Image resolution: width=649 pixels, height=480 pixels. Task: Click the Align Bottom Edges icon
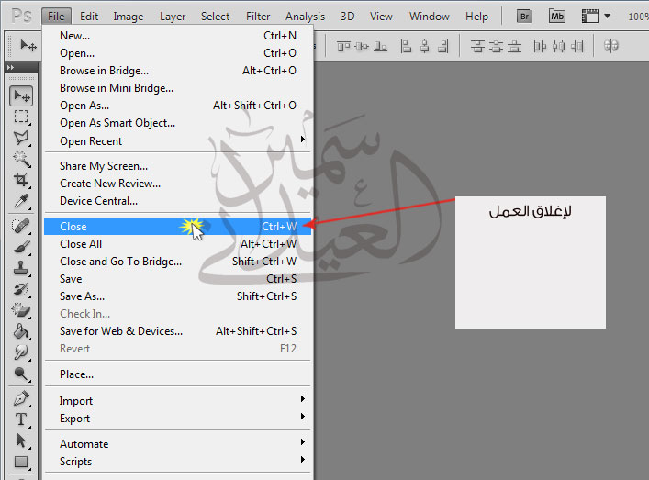click(380, 46)
